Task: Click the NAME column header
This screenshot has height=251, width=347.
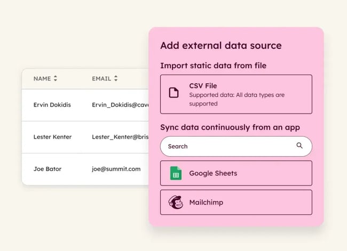Action: click(42, 79)
